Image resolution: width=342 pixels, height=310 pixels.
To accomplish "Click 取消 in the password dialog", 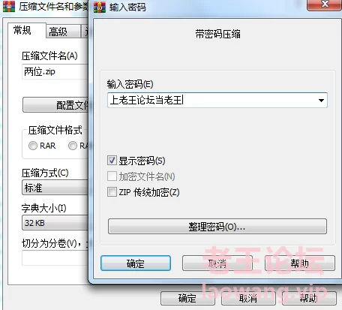I will pyautogui.click(x=217, y=263).
